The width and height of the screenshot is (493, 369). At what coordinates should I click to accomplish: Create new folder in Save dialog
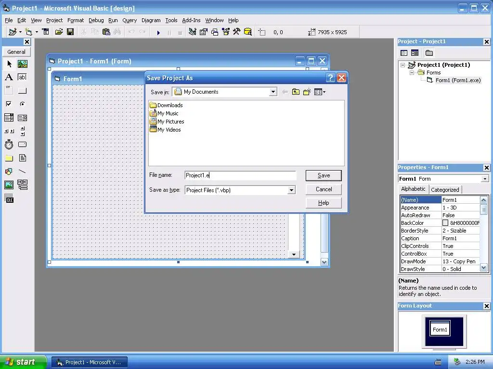[x=307, y=92]
